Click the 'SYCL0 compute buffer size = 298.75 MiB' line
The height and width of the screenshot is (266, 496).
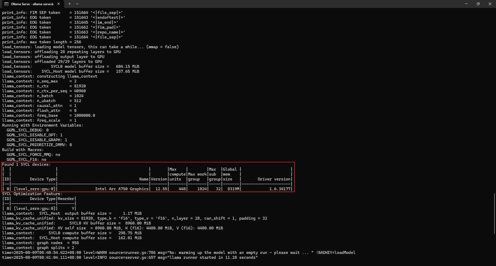[72, 233]
